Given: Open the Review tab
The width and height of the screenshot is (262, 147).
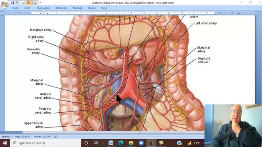Looking at the screenshot, I should click(92, 8).
